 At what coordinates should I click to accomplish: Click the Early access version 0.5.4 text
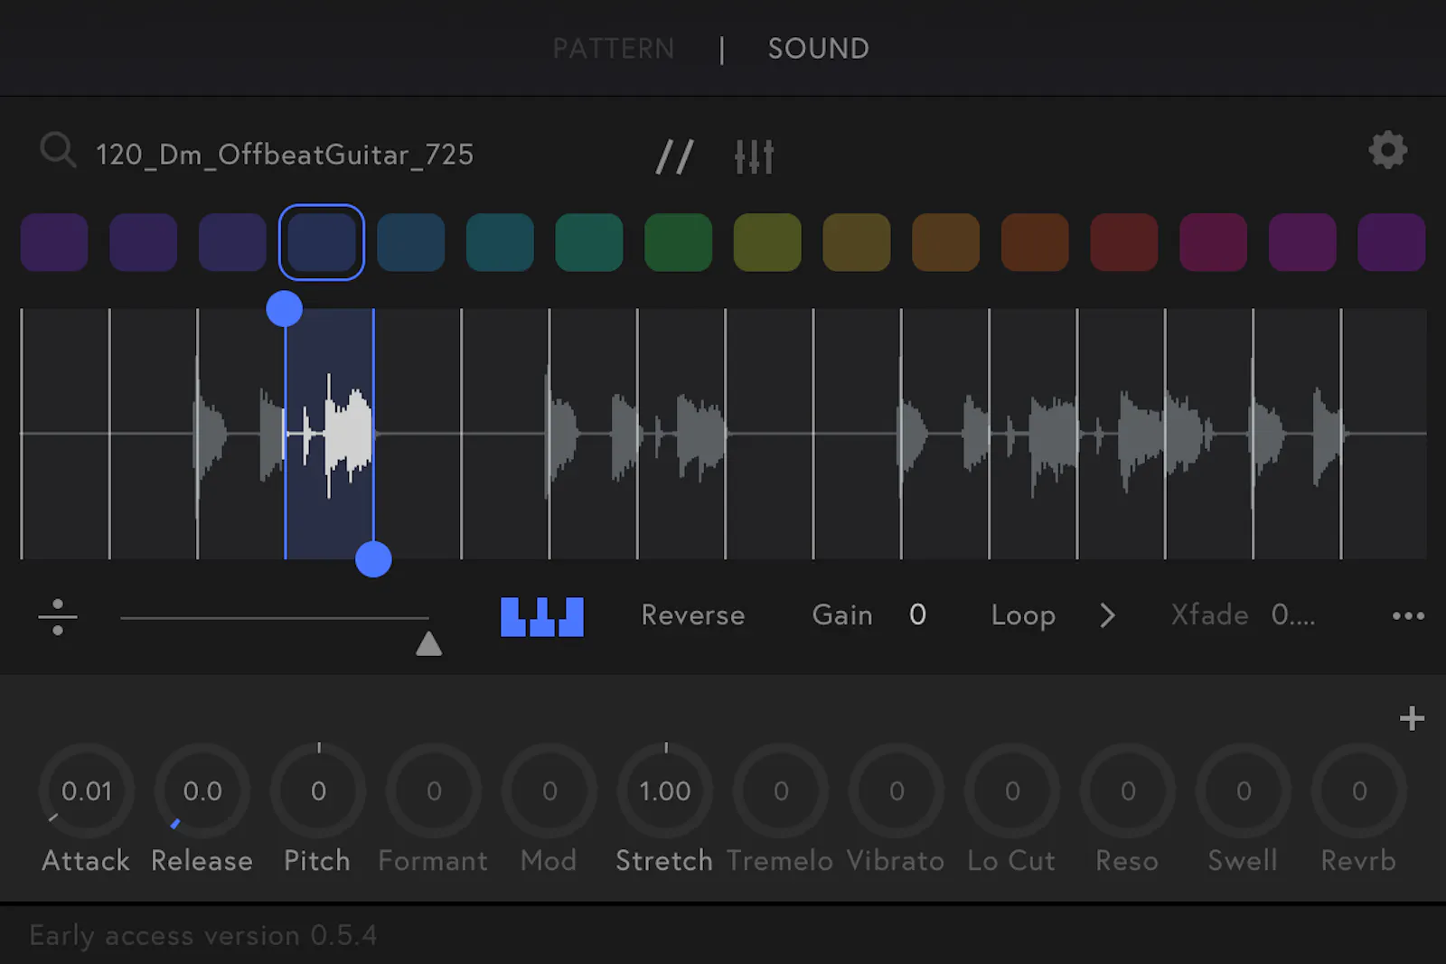click(x=202, y=935)
